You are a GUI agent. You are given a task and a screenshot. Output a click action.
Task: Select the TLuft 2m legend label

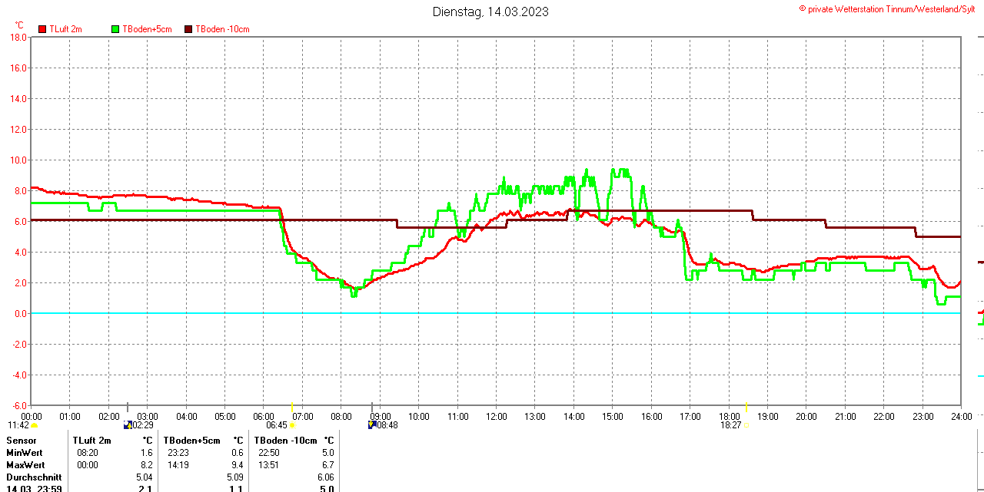(x=65, y=29)
